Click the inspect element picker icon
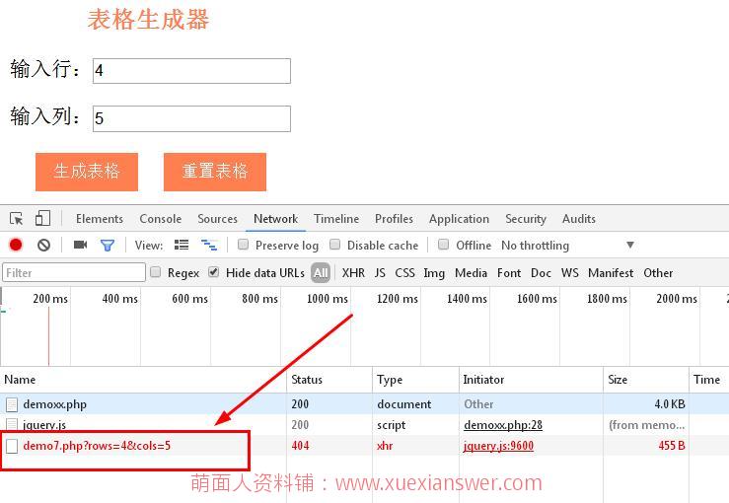The image size is (729, 503). tap(16, 219)
